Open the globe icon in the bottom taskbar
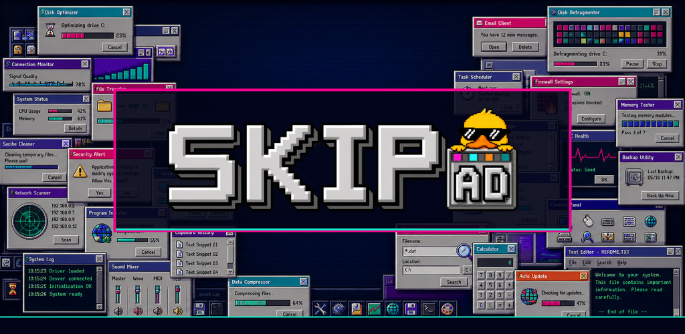Screen dimensions: 685x334 coord(392,309)
